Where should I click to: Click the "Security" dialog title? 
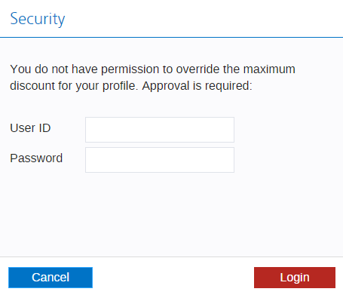38,19
